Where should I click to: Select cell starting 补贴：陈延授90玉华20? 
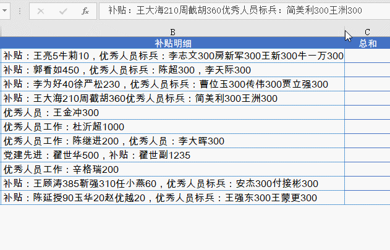point(172,198)
